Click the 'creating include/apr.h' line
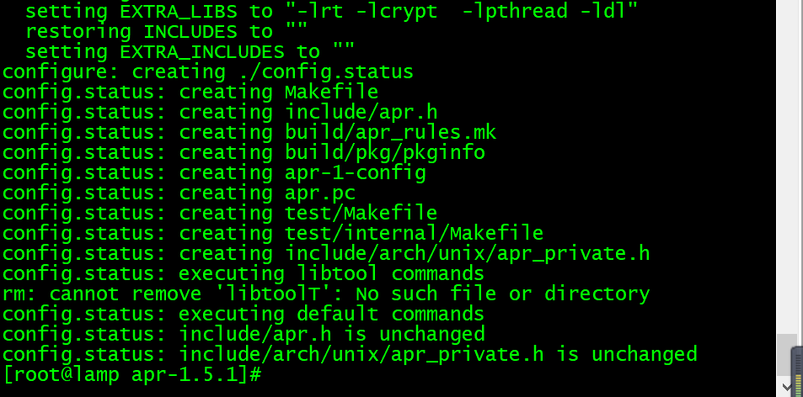This screenshot has width=803, height=397. (220, 112)
